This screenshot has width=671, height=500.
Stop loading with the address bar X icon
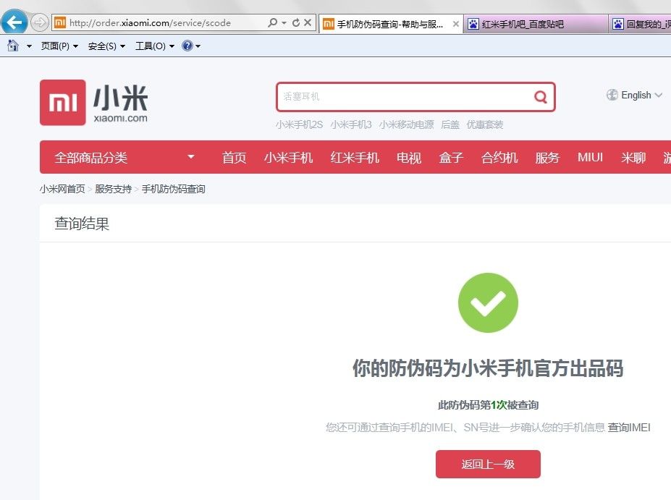click(308, 22)
